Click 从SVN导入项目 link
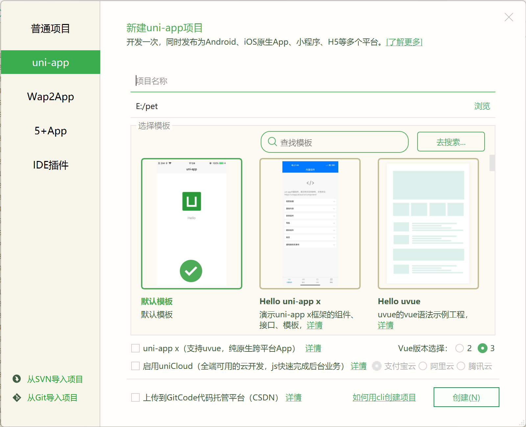 pyautogui.click(x=55, y=379)
